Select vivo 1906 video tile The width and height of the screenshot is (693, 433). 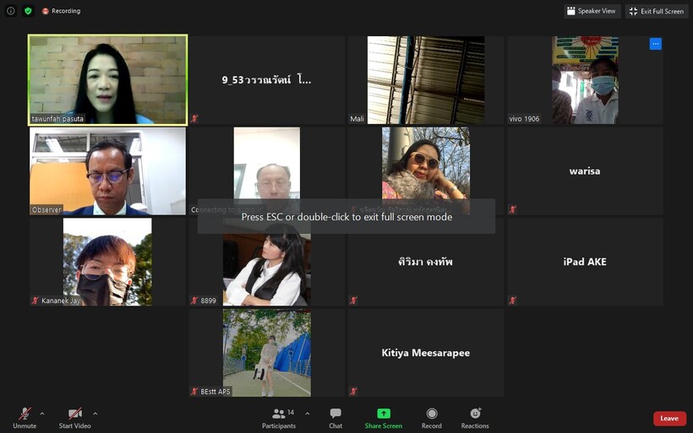click(x=585, y=80)
